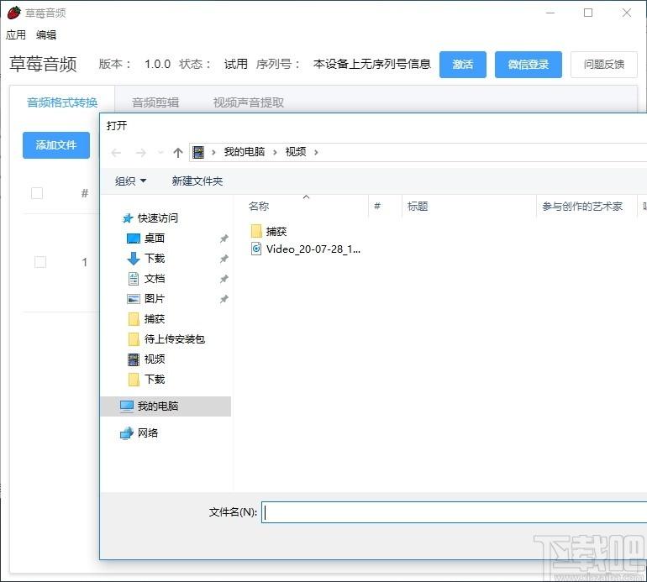The height and width of the screenshot is (582, 647).
Task: Select 视频 breadcrumb in address bar
Action: [296, 152]
